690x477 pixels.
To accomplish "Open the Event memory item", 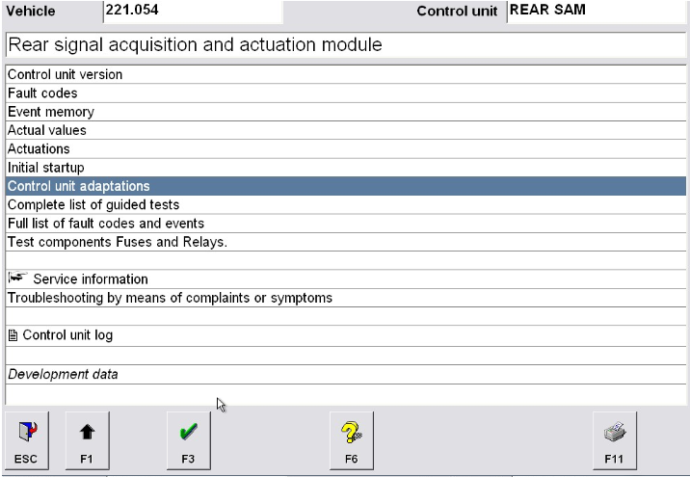I will point(50,112).
